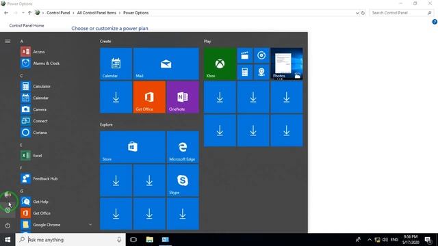Open the network icon in tray

tap(377, 240)
